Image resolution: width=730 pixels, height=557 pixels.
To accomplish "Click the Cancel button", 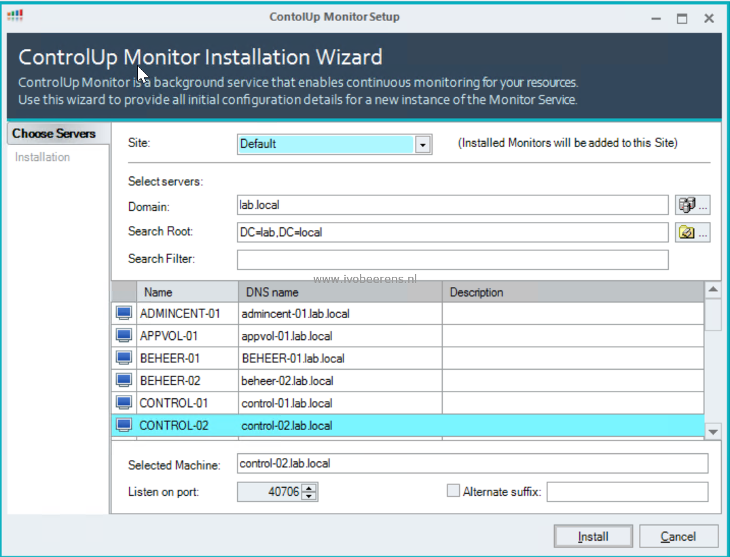I will [x=678, y=537].
